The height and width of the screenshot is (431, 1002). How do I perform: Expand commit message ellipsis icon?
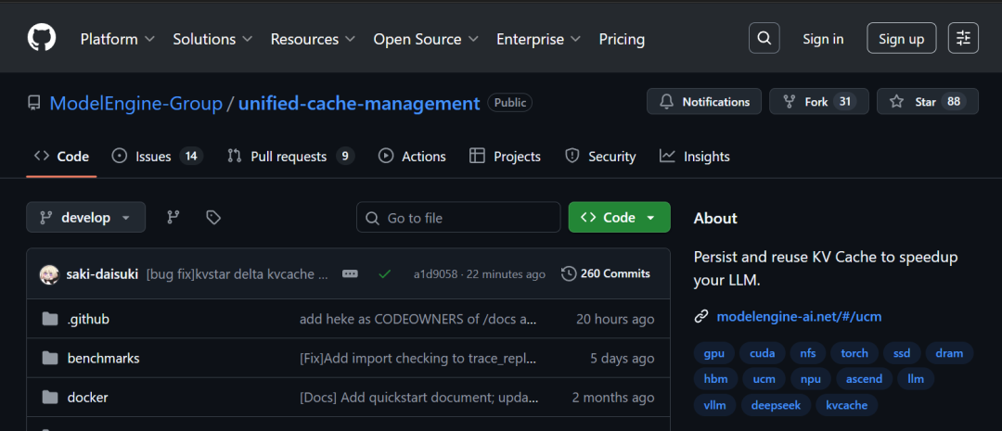coord(350,273)
